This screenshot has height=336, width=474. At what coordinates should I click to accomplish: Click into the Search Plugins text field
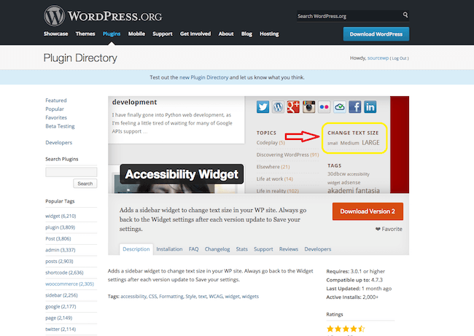(x=71, y=172)
